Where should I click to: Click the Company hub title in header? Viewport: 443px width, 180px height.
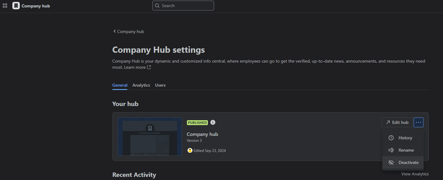click(35, 6)
